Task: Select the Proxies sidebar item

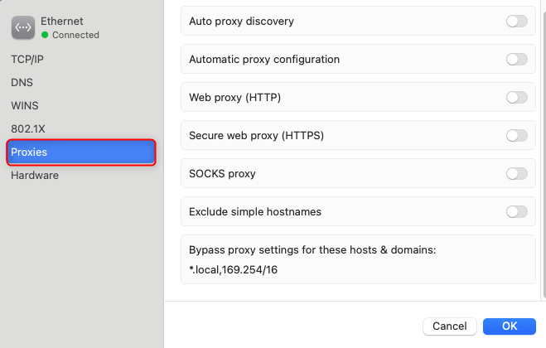Action: pos(81,152)
